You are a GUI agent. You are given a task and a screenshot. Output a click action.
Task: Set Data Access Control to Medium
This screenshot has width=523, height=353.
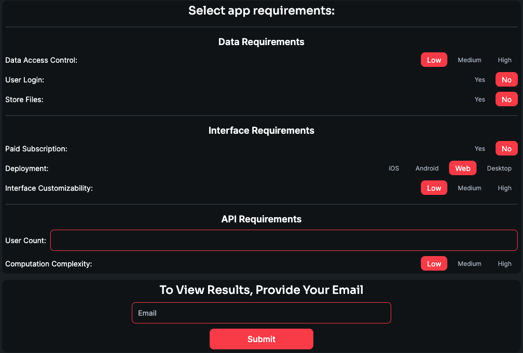(469, 60)
